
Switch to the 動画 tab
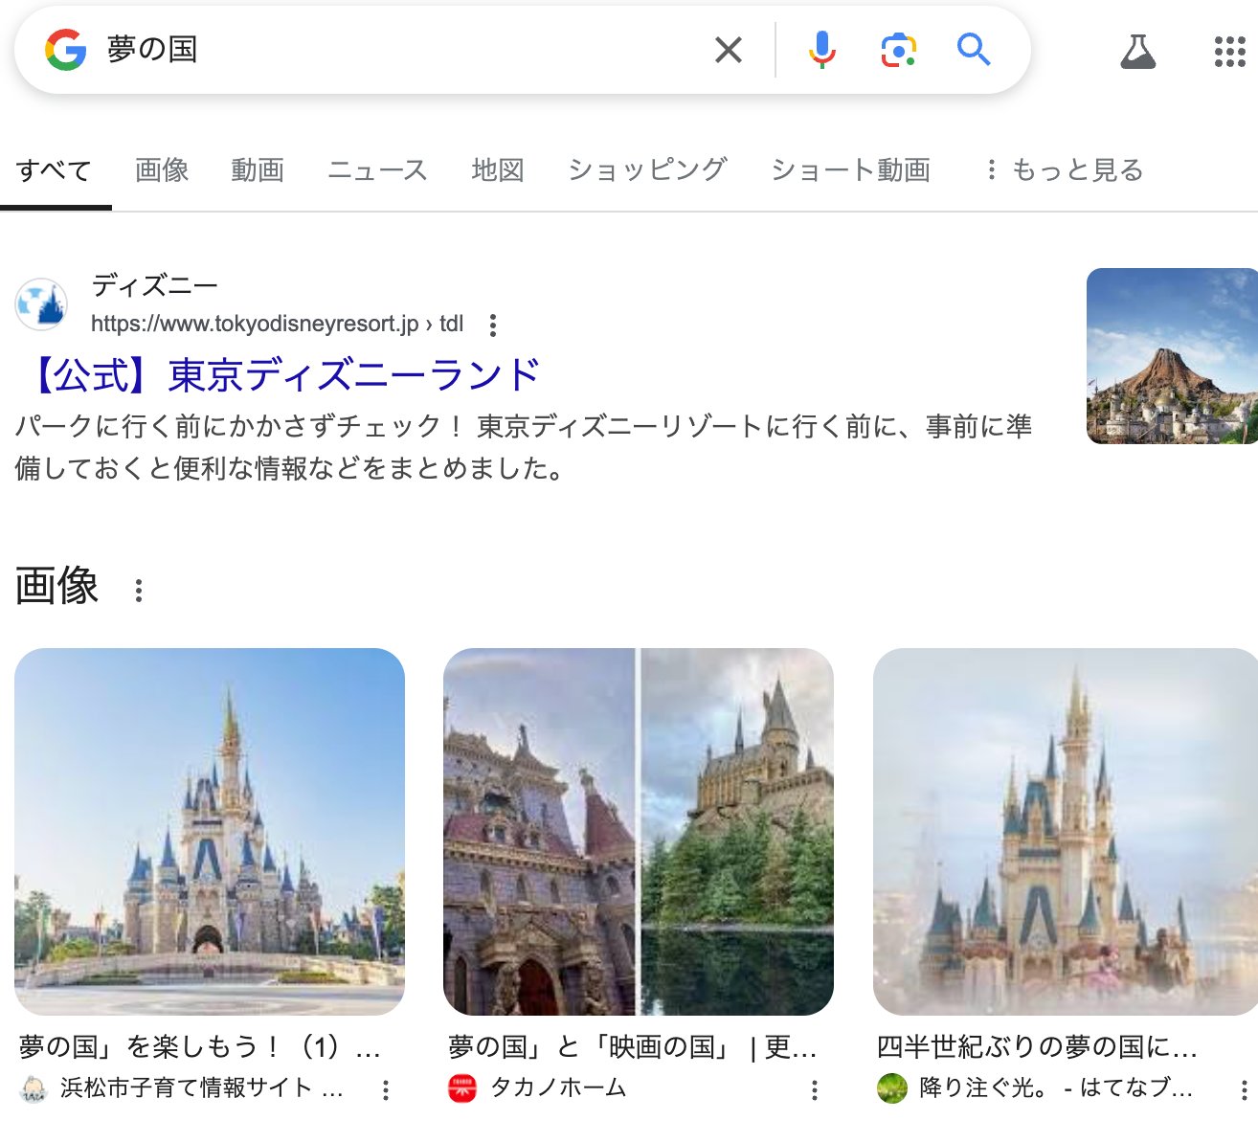[x=258, y=170]
